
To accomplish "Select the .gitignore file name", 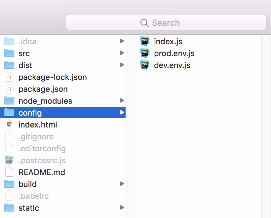I will point(36,136).
